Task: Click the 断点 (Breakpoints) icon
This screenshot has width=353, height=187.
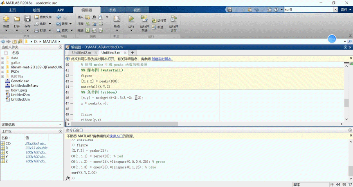Action: point(117,19)
